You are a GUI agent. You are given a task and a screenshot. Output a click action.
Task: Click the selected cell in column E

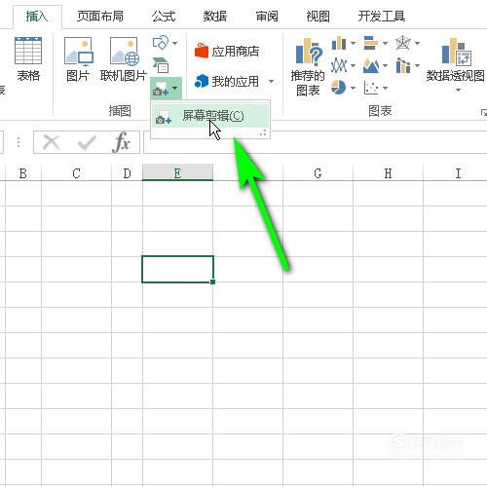click(x=177, y=269)
